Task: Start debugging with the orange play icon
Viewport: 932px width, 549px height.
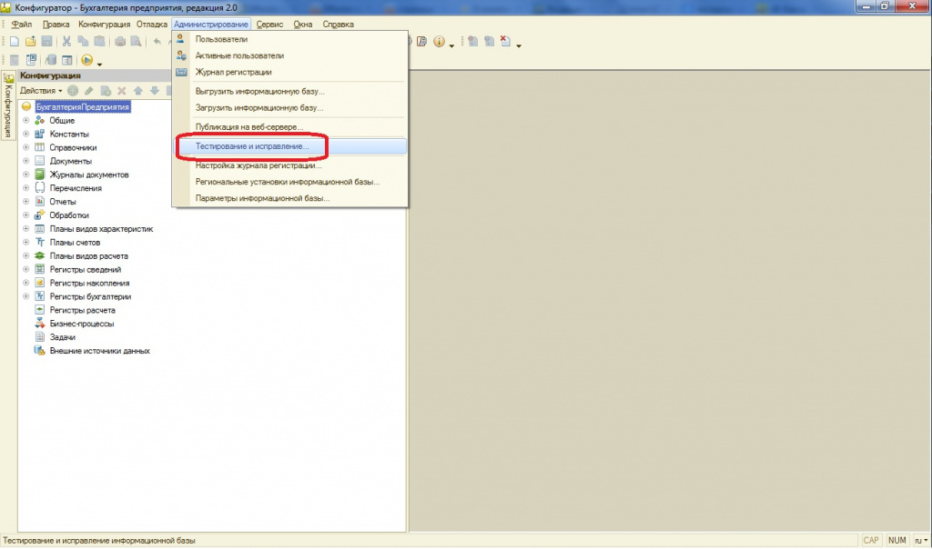Action: [87, 60]
